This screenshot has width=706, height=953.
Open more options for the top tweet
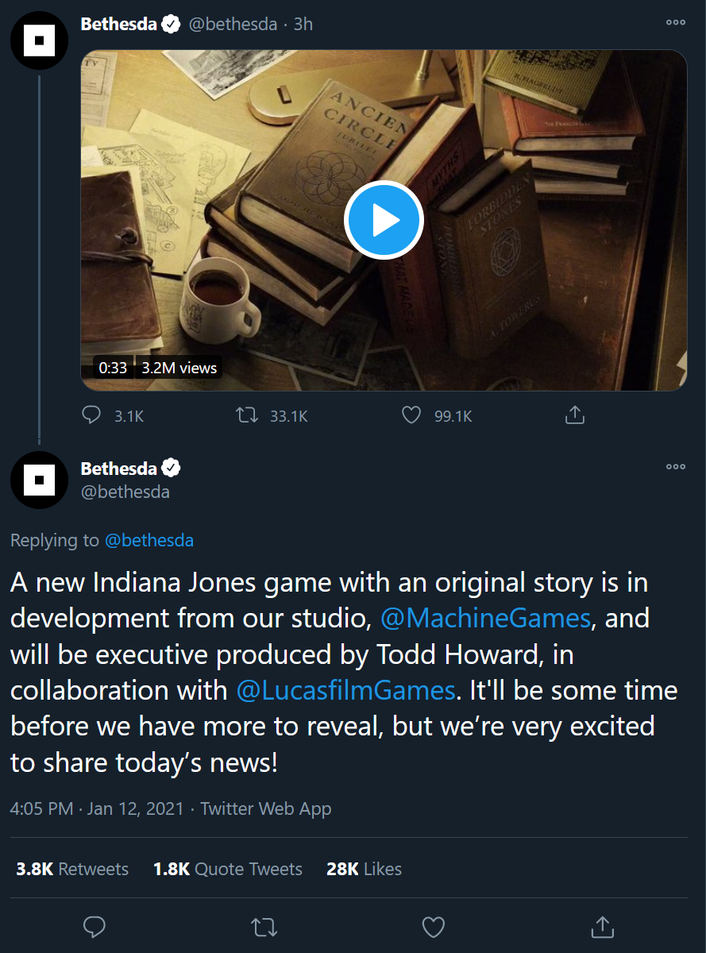point(676,23)
